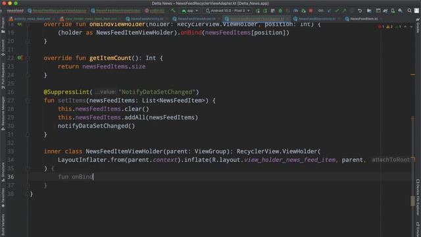Image resolution: width=421 pixels, height=237 pixels.
Task: Place cursor on "fun onBind" on line 36
Action: click(76, 177)
